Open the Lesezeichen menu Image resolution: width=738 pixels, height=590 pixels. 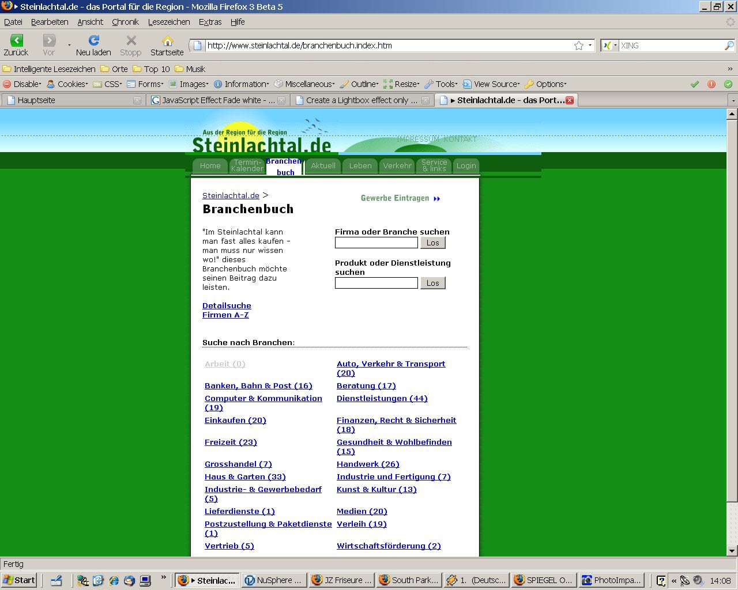point(168,22)
